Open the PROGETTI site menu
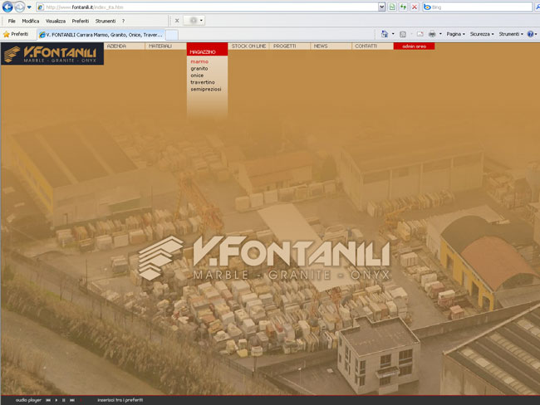540x405 pixels. coord(290,46)
